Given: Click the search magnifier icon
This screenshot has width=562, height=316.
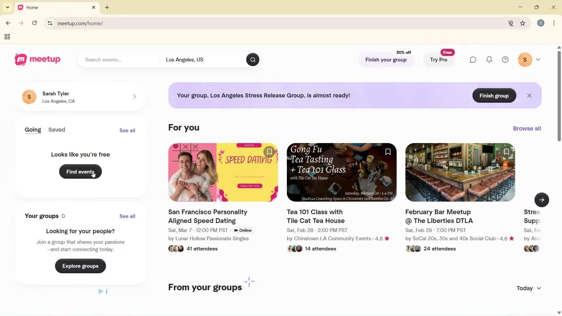Looking at the screenshot, I should (x=252, y=59).
